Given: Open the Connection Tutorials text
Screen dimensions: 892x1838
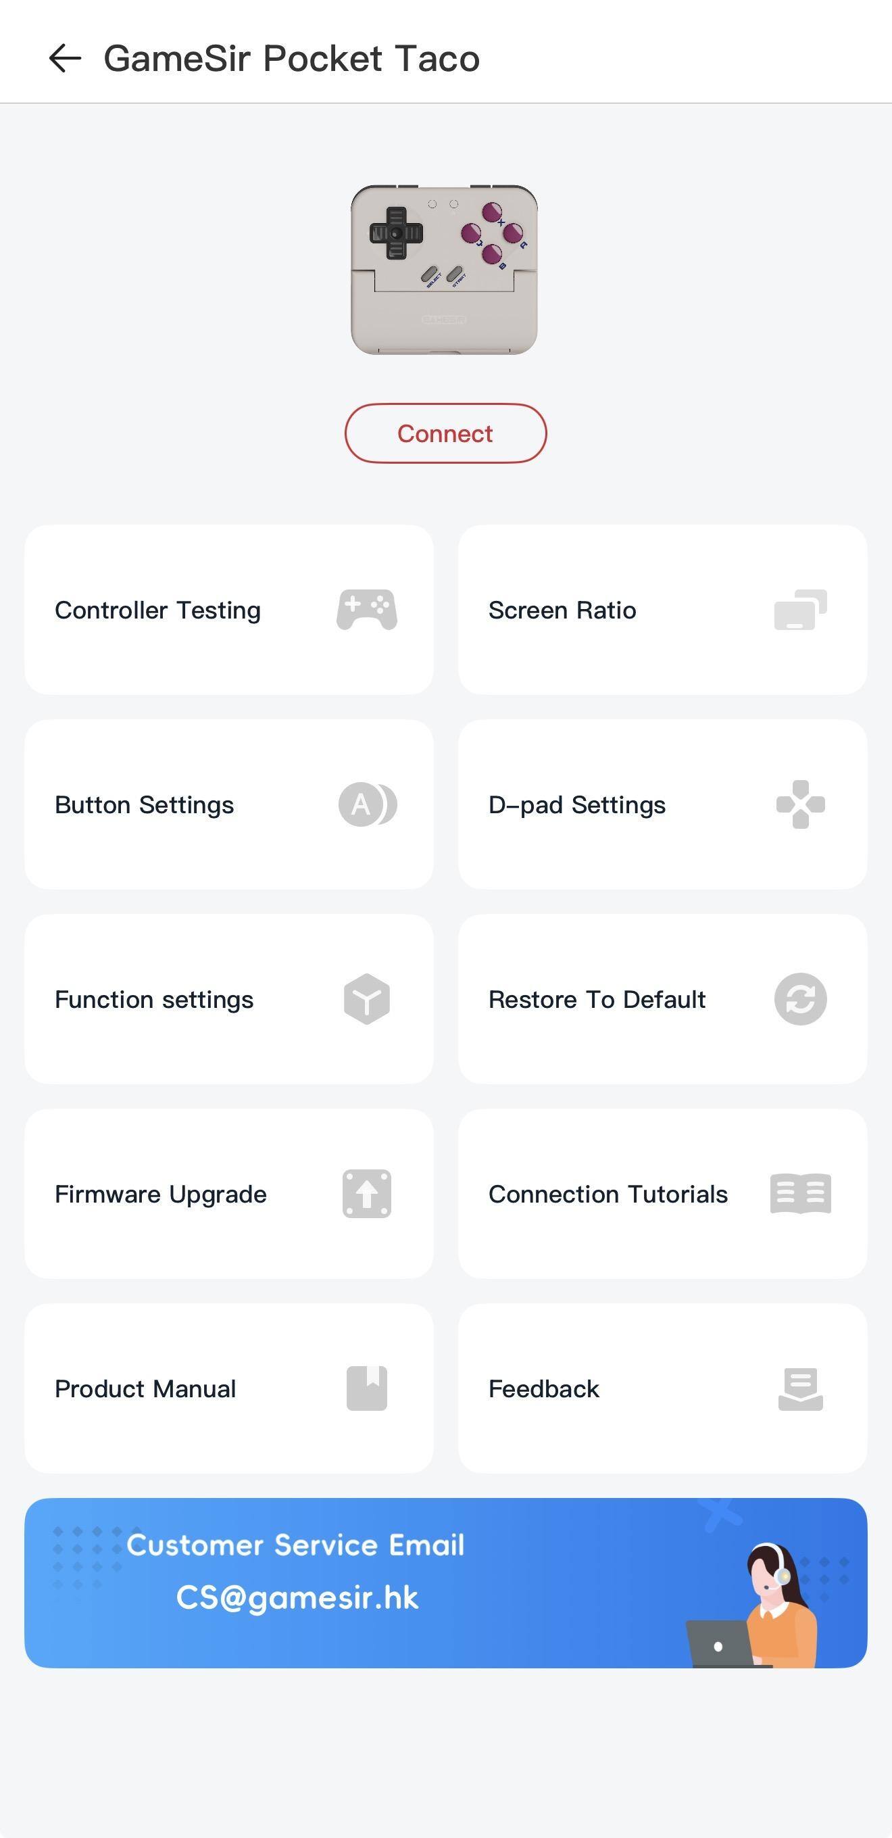Looking at the screenshot, I should point(608,1194).
